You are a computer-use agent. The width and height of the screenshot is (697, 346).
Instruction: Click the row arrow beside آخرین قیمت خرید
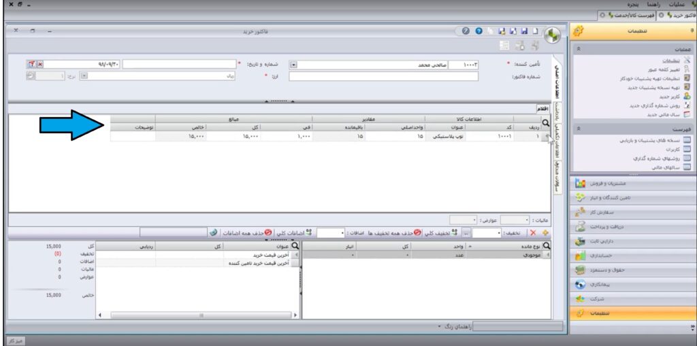click(294, 255)
